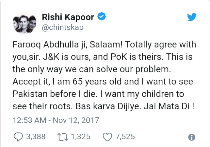Open the 12:53 AM - Nov 12, 2017 timestamp

click(56, 120)
